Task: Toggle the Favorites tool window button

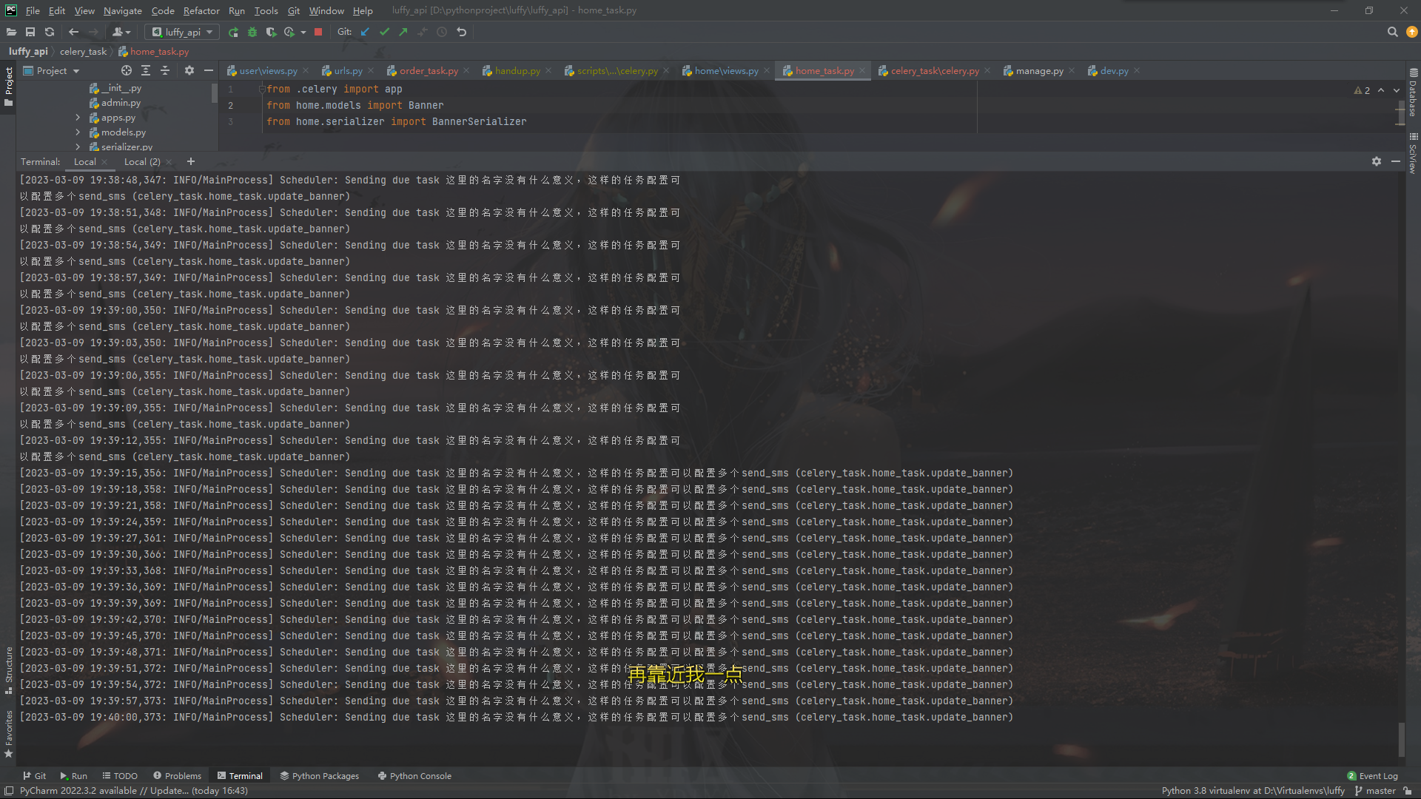Action: pos(8,734)
